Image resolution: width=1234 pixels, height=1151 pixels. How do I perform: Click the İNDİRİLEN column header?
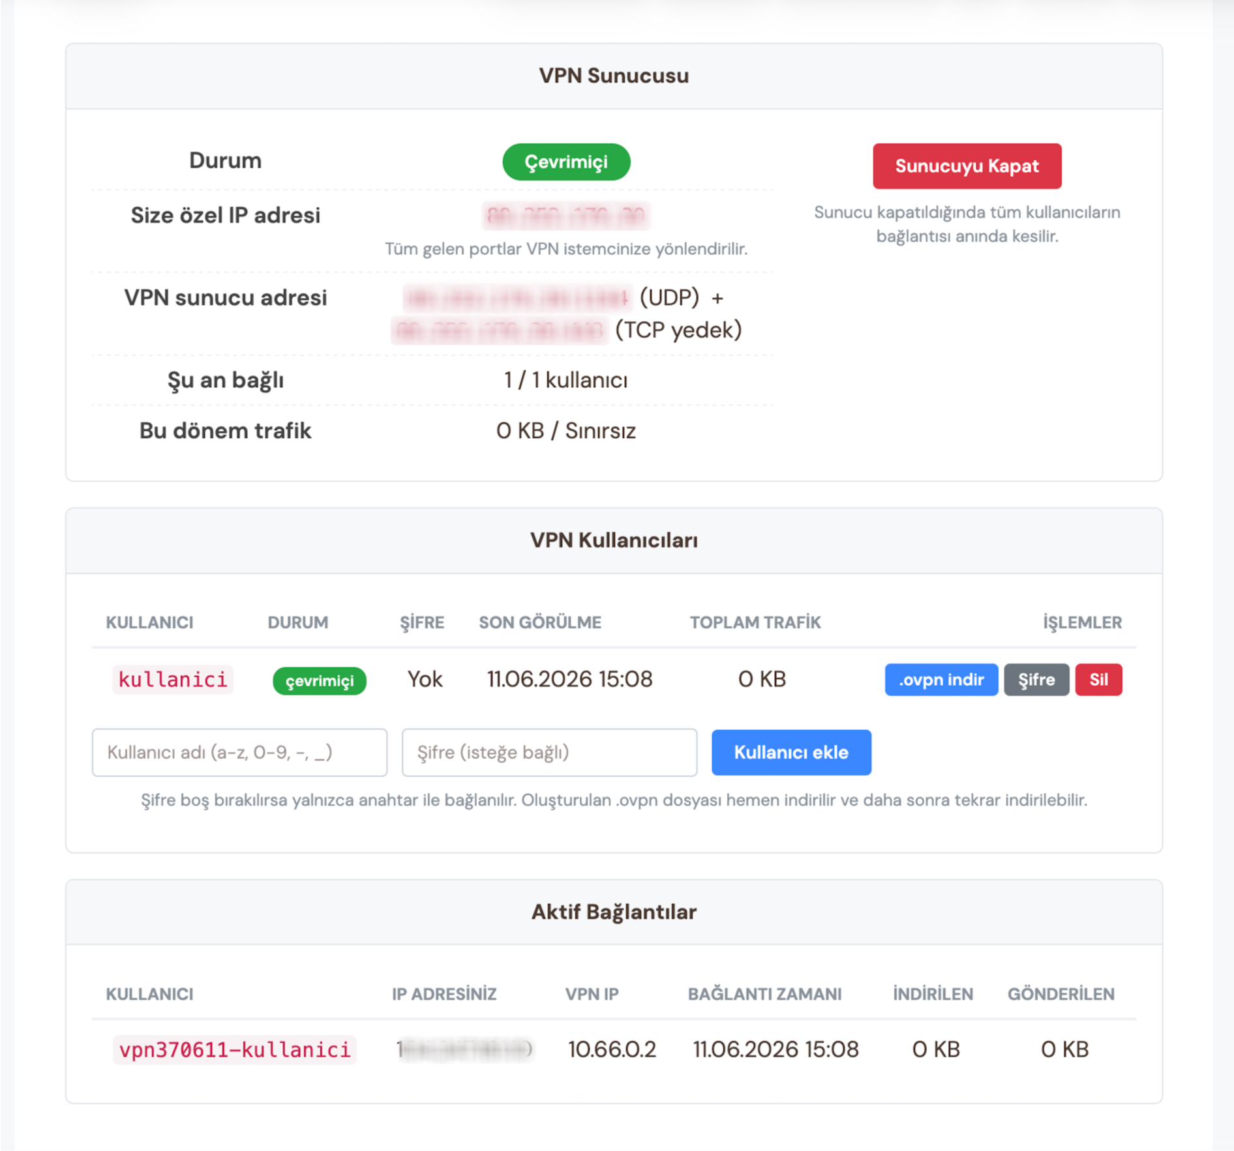click(x=933, y=994)
